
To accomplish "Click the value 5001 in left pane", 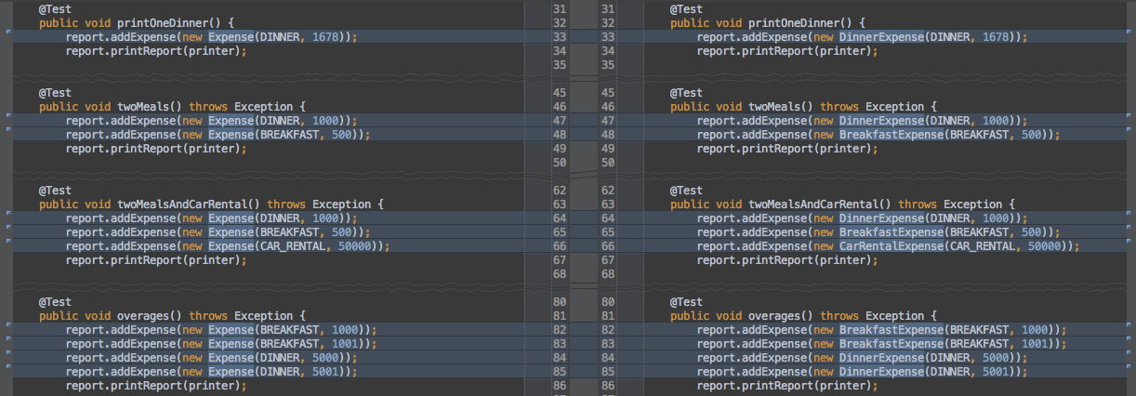I will click(324, 371).
